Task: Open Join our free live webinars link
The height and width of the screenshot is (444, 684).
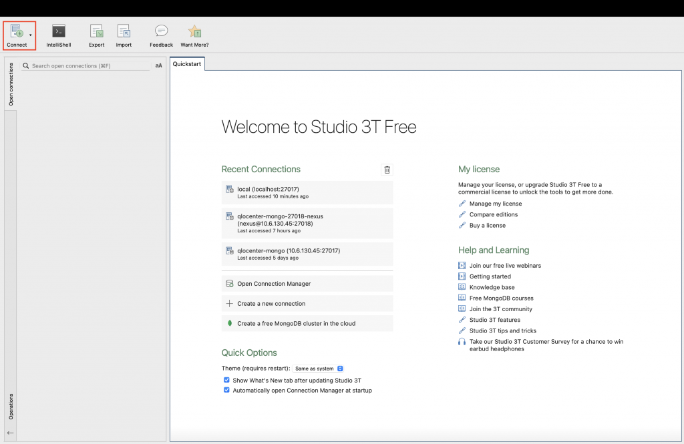Action: 505,266
